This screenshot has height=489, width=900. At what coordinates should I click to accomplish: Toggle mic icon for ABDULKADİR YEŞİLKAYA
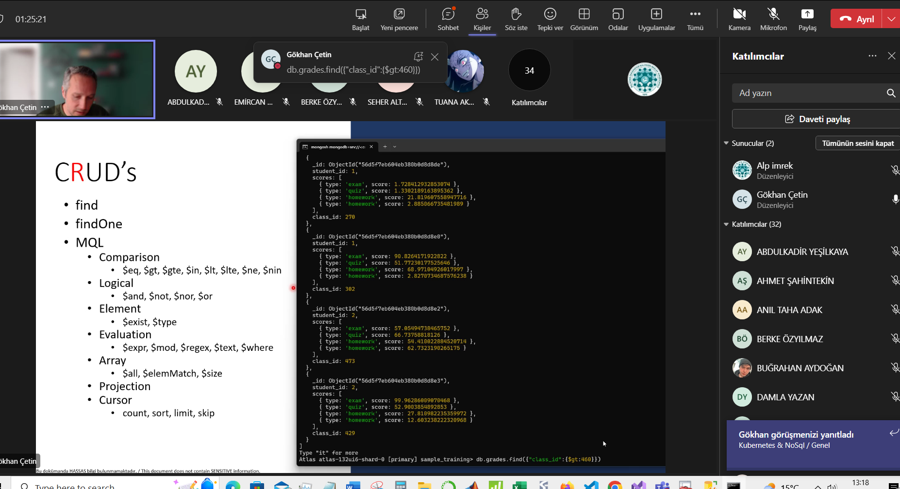(895, 252)
